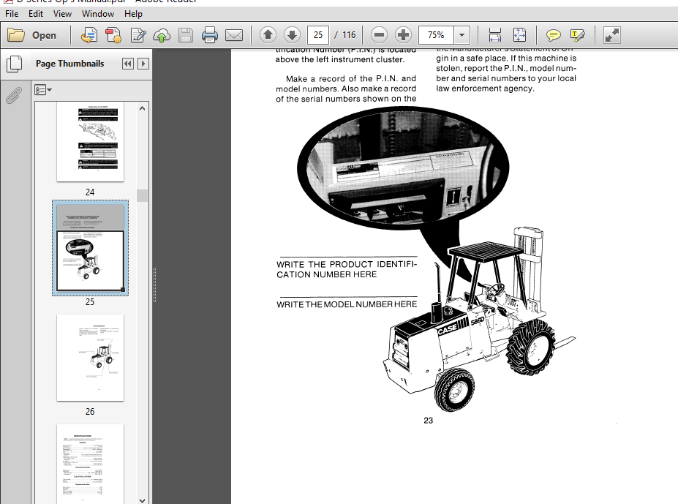Click the fit one full page icon

tap(519, 35)
